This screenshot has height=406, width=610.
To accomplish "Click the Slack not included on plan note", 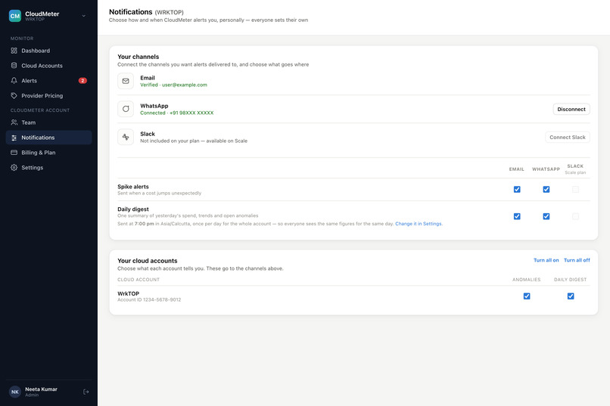I will 194,141.
